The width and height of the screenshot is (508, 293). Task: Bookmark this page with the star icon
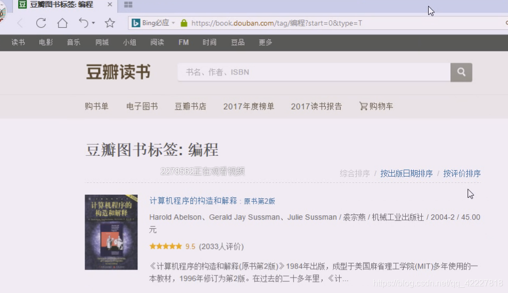[x=110, y=23]
